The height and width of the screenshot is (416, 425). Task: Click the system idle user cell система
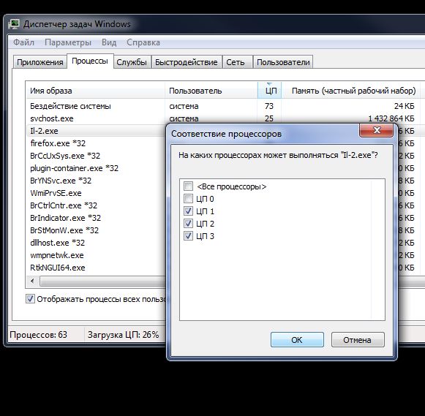184,106
